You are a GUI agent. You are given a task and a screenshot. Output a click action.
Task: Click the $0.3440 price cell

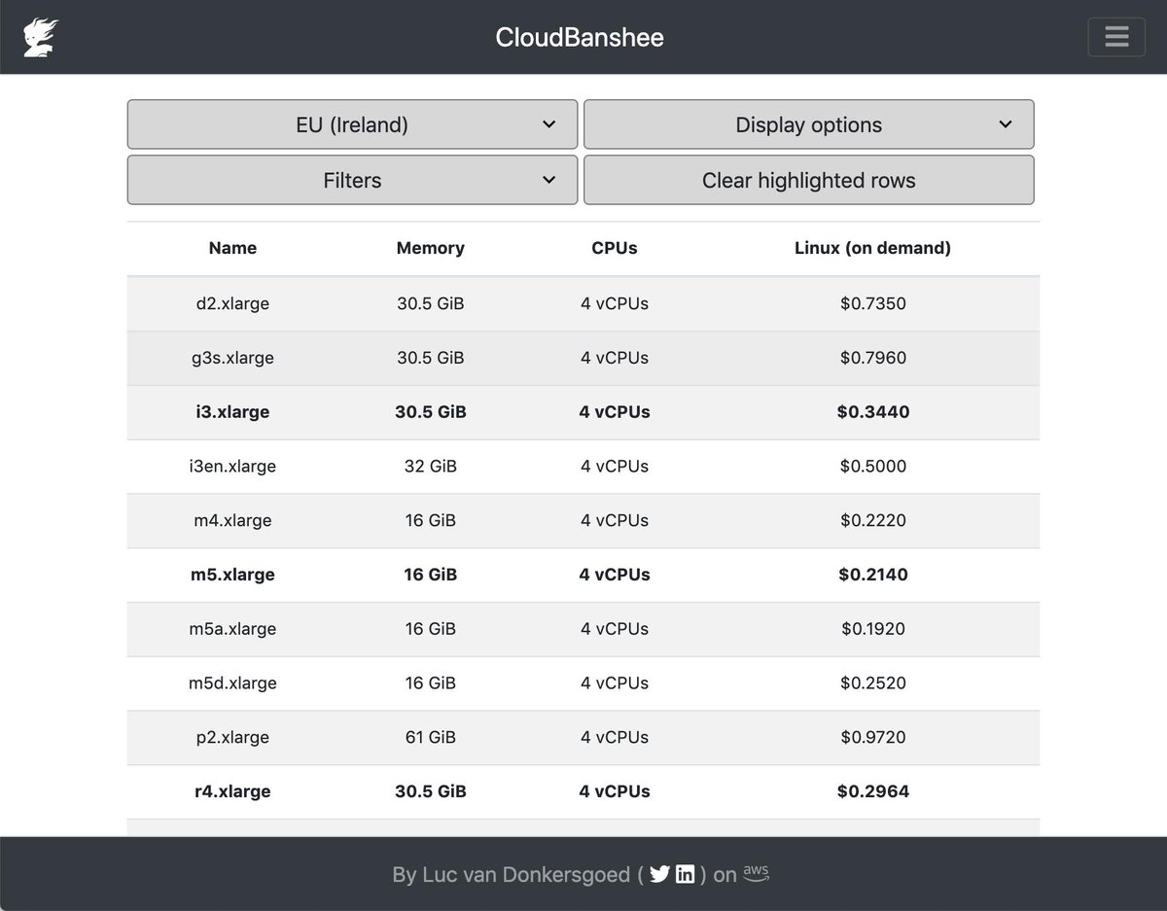[x=872, y=412]
